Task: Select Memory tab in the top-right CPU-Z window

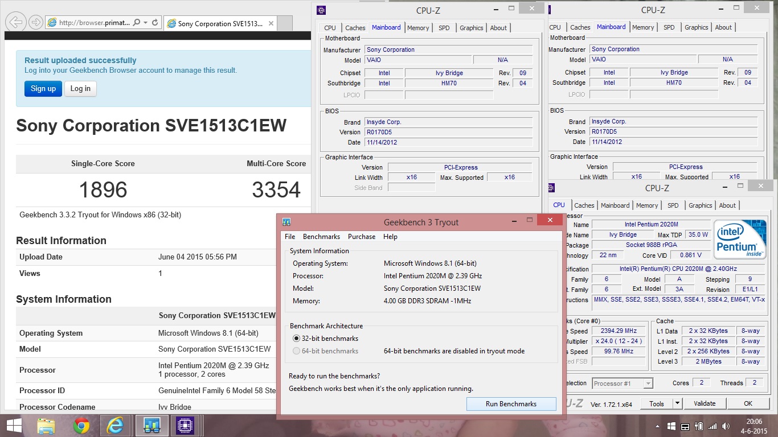Action: point(643,27)
